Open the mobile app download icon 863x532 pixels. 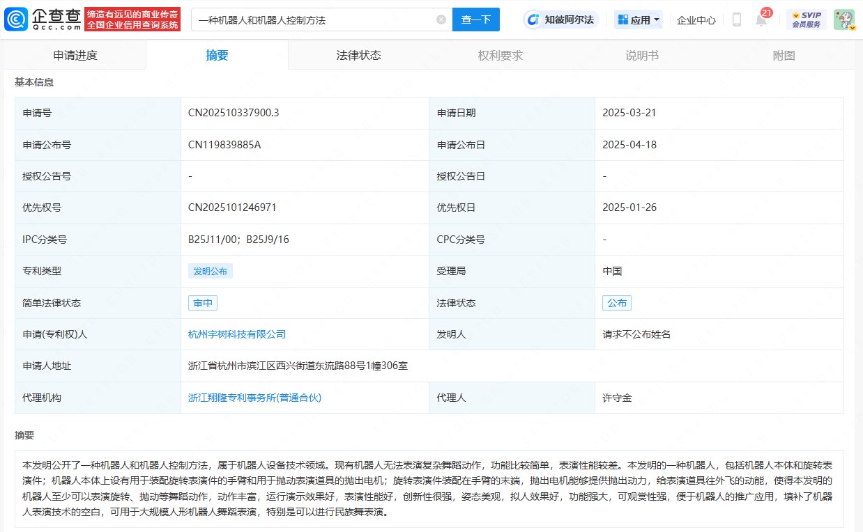point(735,19)
